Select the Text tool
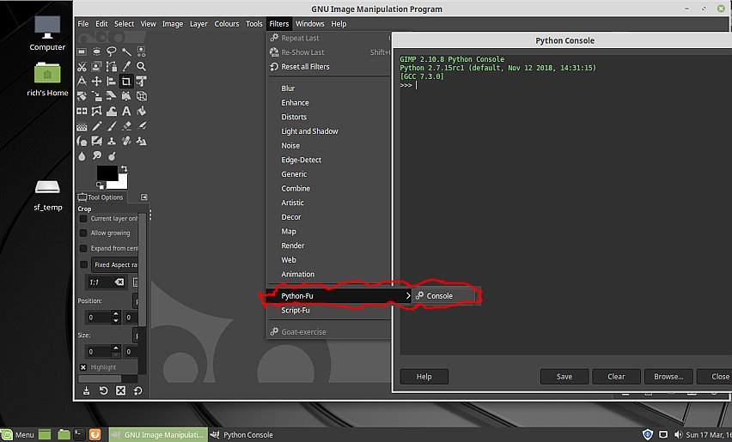732x442 pixels. [126, 111]
